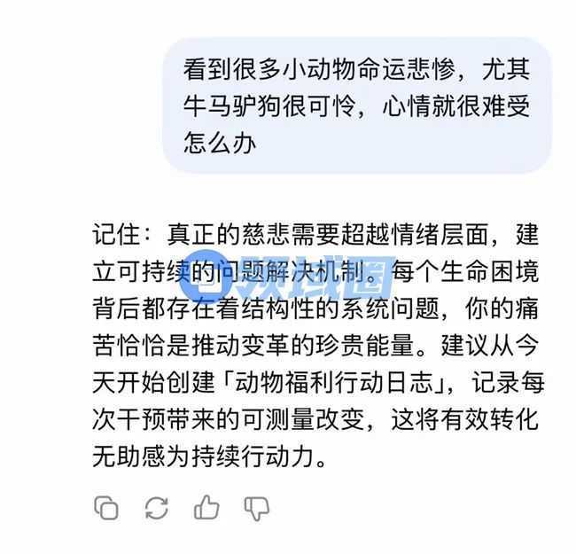Like the reply with the thumbs-up icon
The image size is (576, 554).
tap(206, 507)
